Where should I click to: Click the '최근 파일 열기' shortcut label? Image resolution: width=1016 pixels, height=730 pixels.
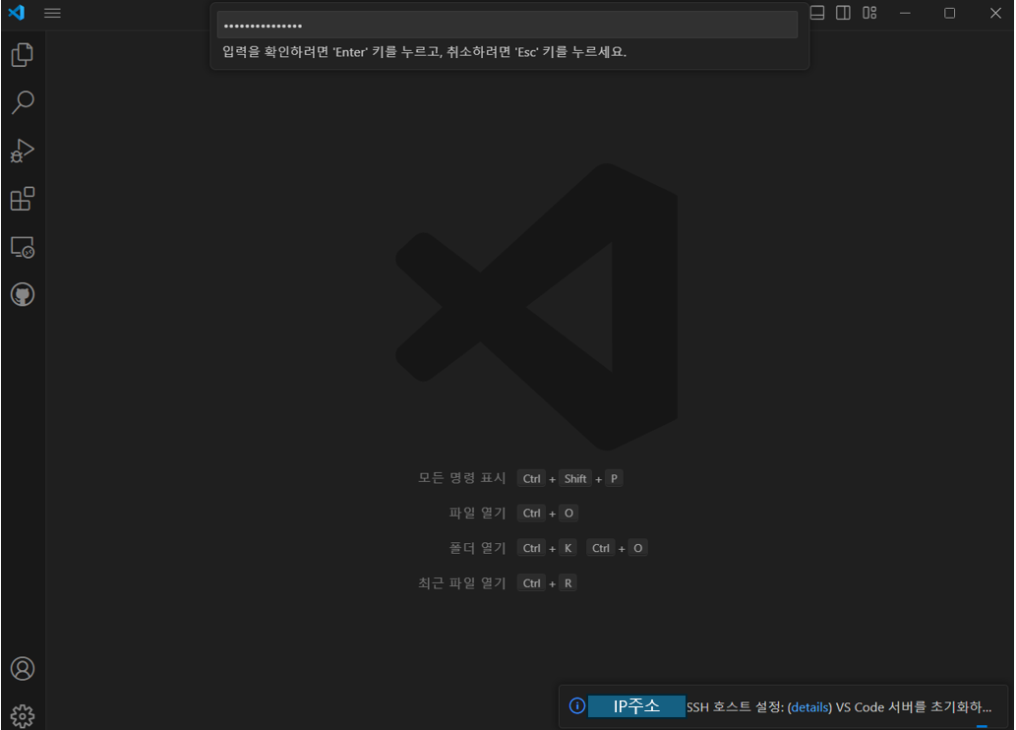tap(462, 582)
